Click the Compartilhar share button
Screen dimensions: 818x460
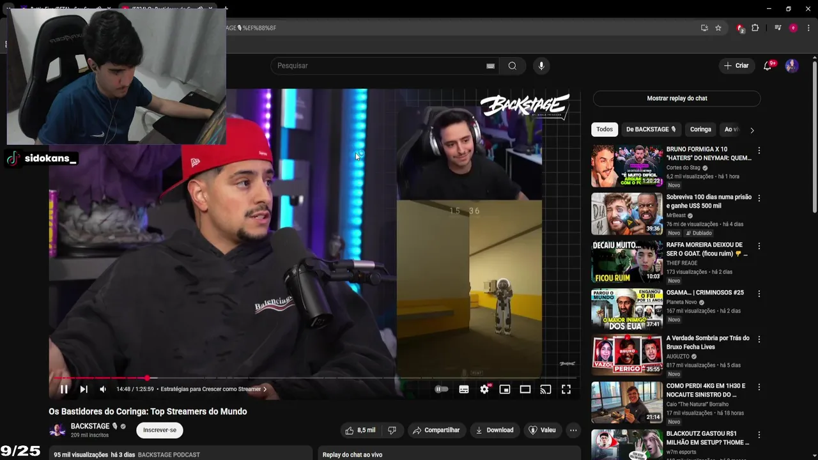[436, 430]
